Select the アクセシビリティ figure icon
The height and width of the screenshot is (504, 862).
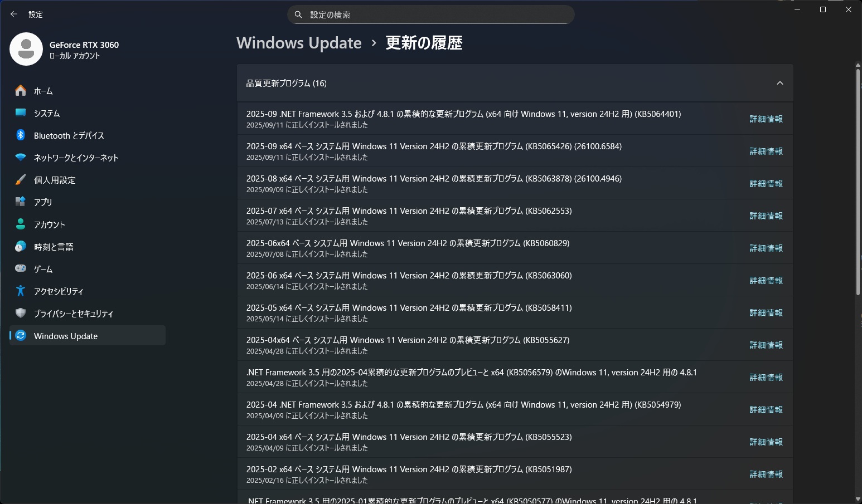[x=21, y=291]
